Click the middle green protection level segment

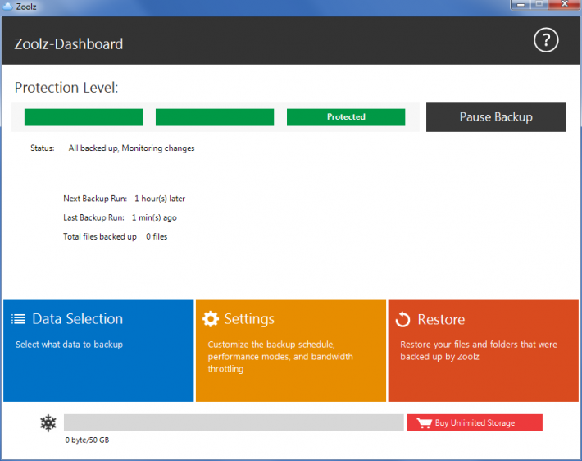[215, 117]
